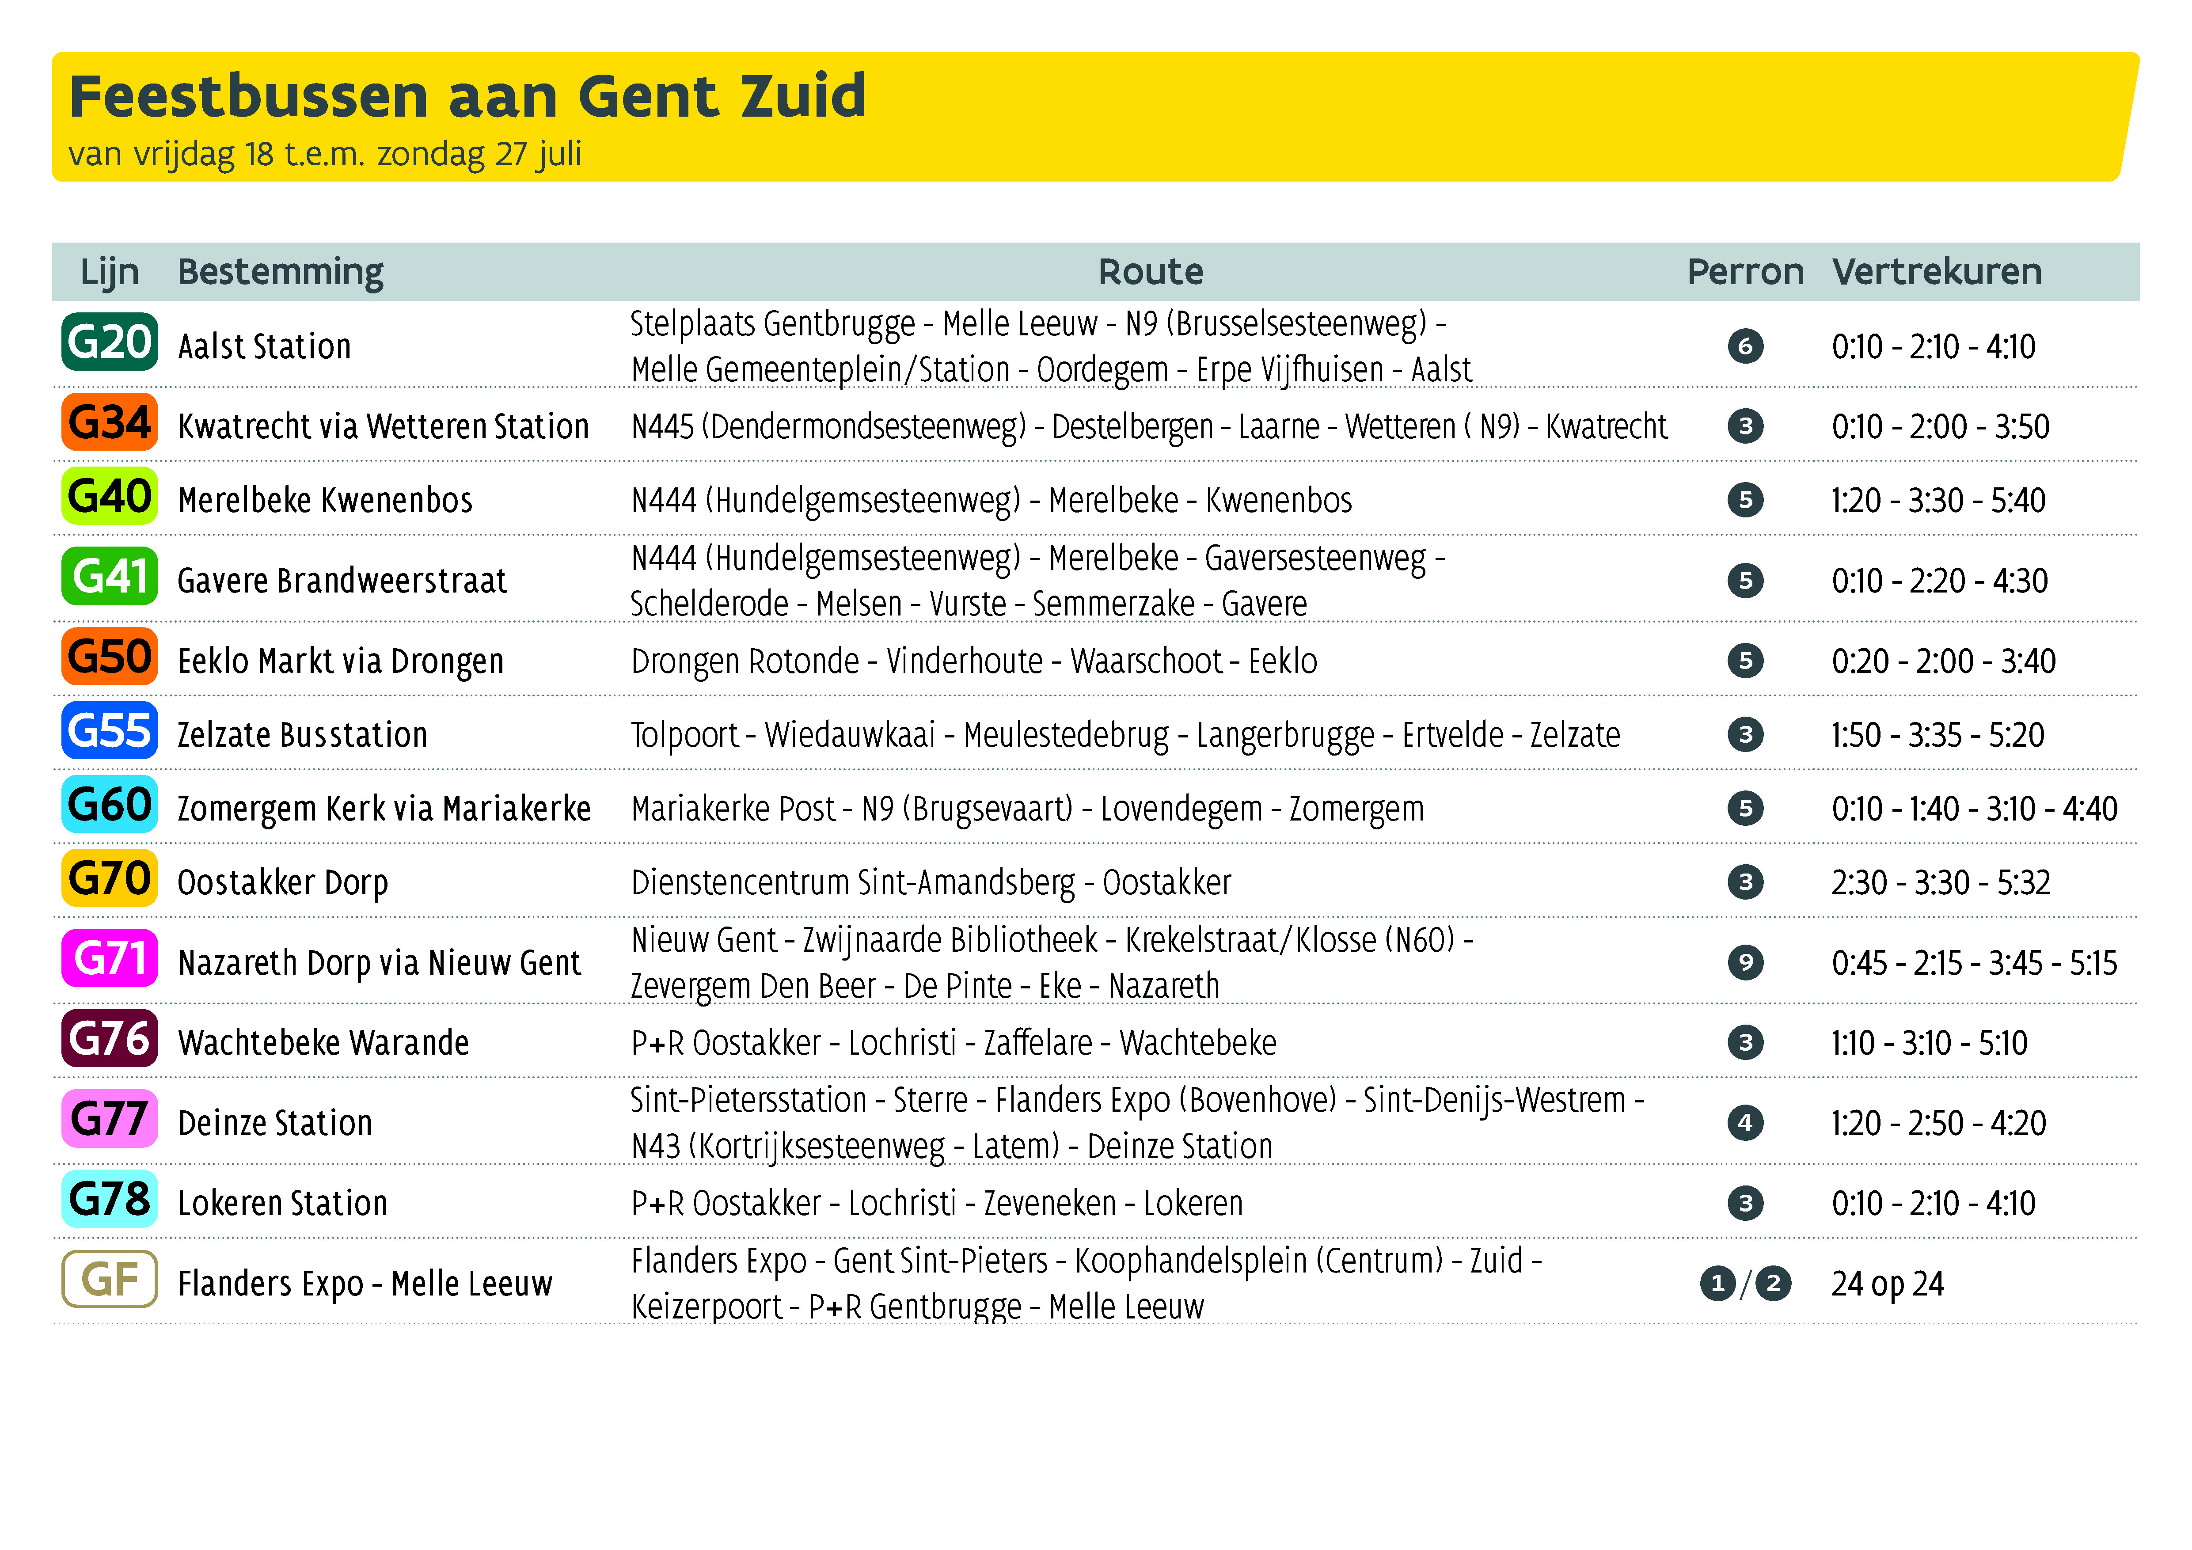Click the orange G34 line badge
This screenshot has height=1550, width=2192.
coord(110,422)
